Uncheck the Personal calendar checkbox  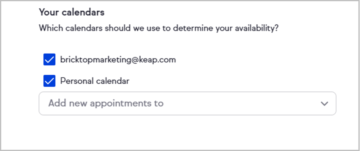coord(50,81)
